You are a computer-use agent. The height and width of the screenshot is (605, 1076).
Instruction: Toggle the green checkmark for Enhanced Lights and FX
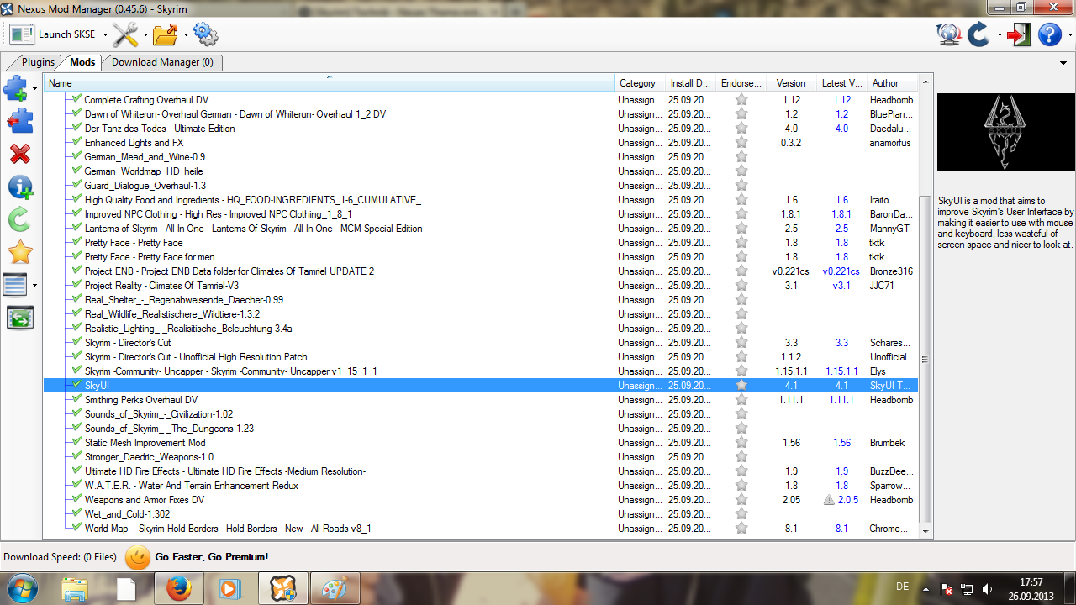[77, 143]
